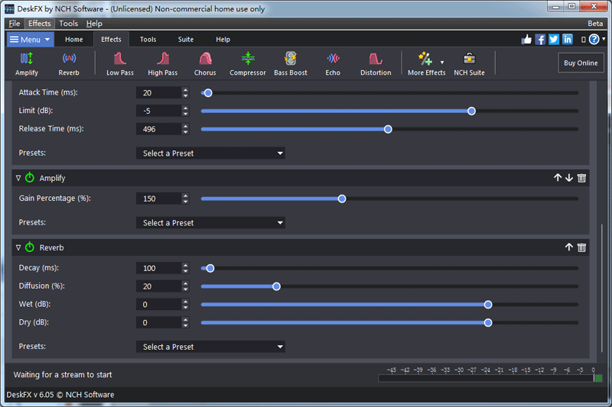
Task: Share on Twitter icon
Action: (x=554, y=40)
